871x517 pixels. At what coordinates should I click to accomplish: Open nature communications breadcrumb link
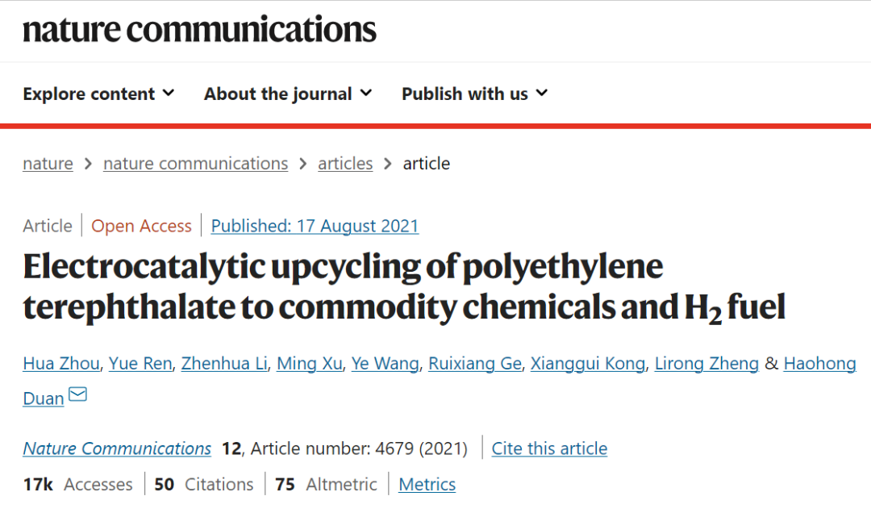[x=195, y=164]
